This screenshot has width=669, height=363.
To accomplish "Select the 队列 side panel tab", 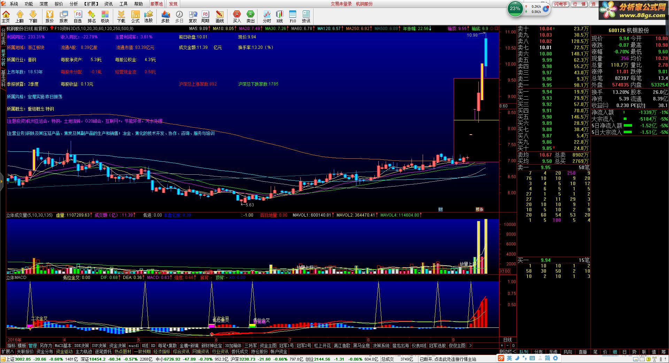I will coord(524,352).
